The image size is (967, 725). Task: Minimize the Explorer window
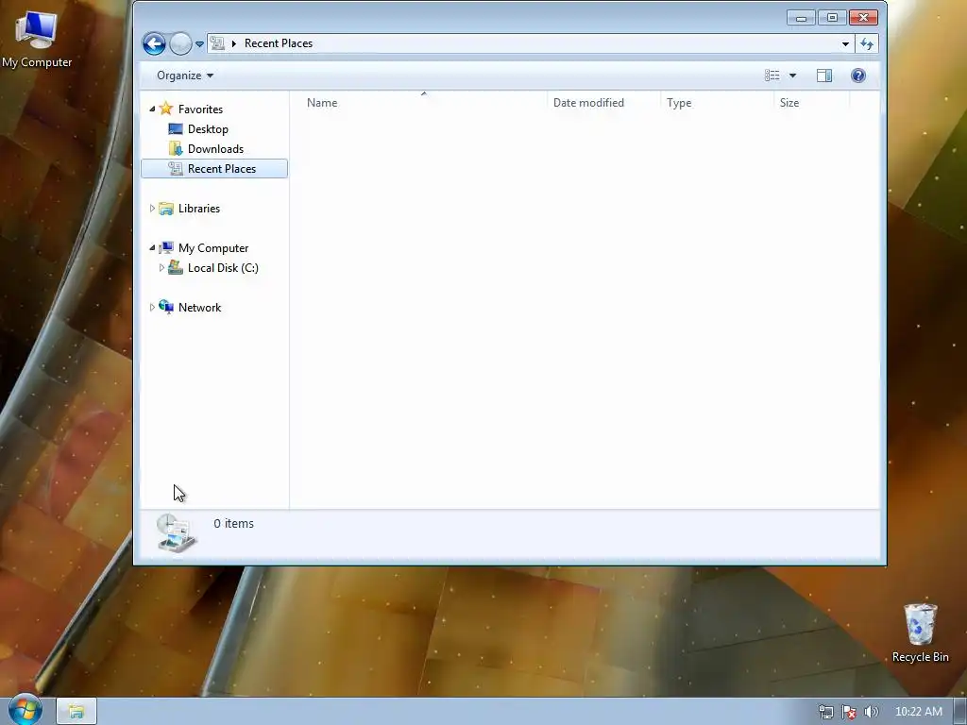pos(801,18)
